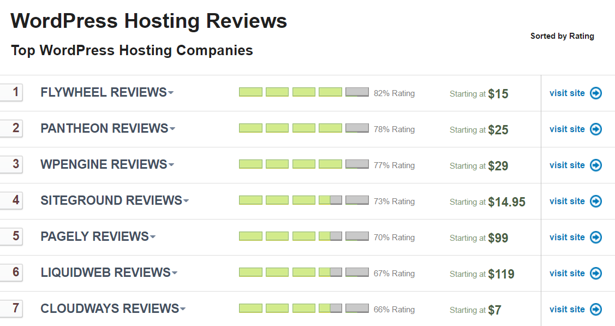The height and width of the screenshot is (326, 615).
Task: Click the 'Starting at $119' price
Action: (482, 274)
